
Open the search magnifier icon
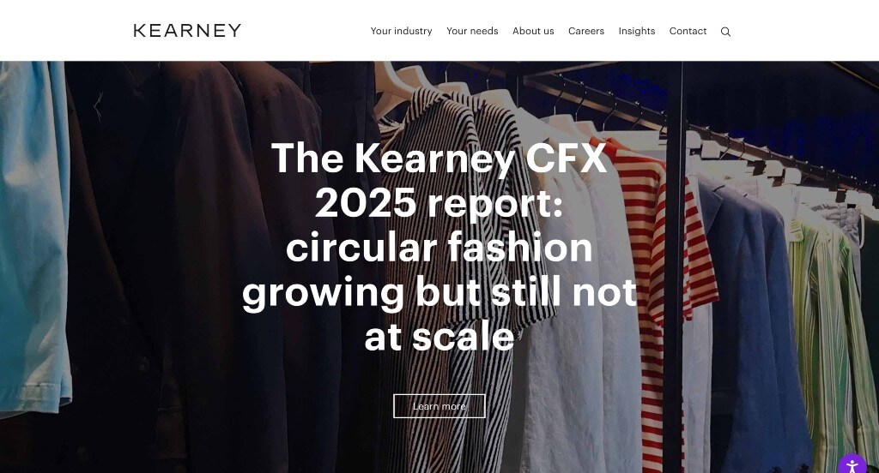pos(725,32)
